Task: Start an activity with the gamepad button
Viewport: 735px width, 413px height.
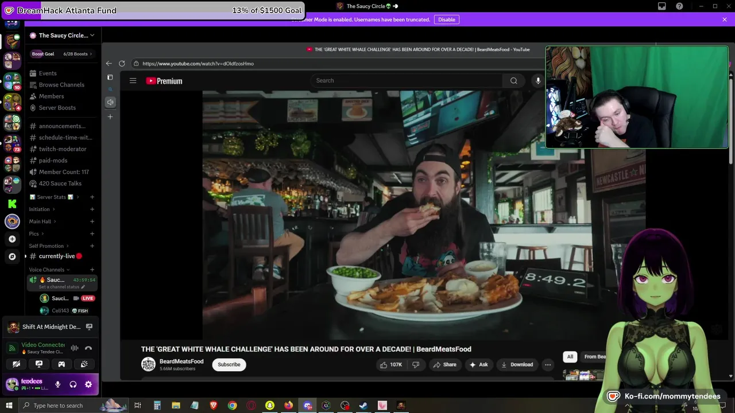Action: coord(61,364)
